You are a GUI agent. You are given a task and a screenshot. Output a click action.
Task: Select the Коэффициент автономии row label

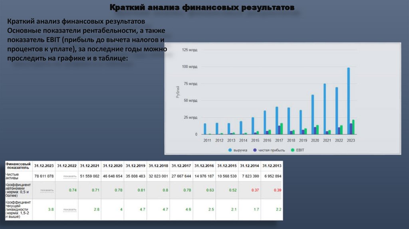(18, 190)
